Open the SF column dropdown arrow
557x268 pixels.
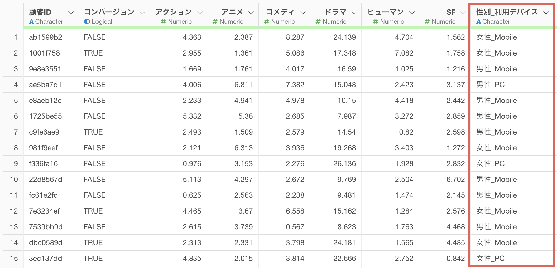coord(463,13)
